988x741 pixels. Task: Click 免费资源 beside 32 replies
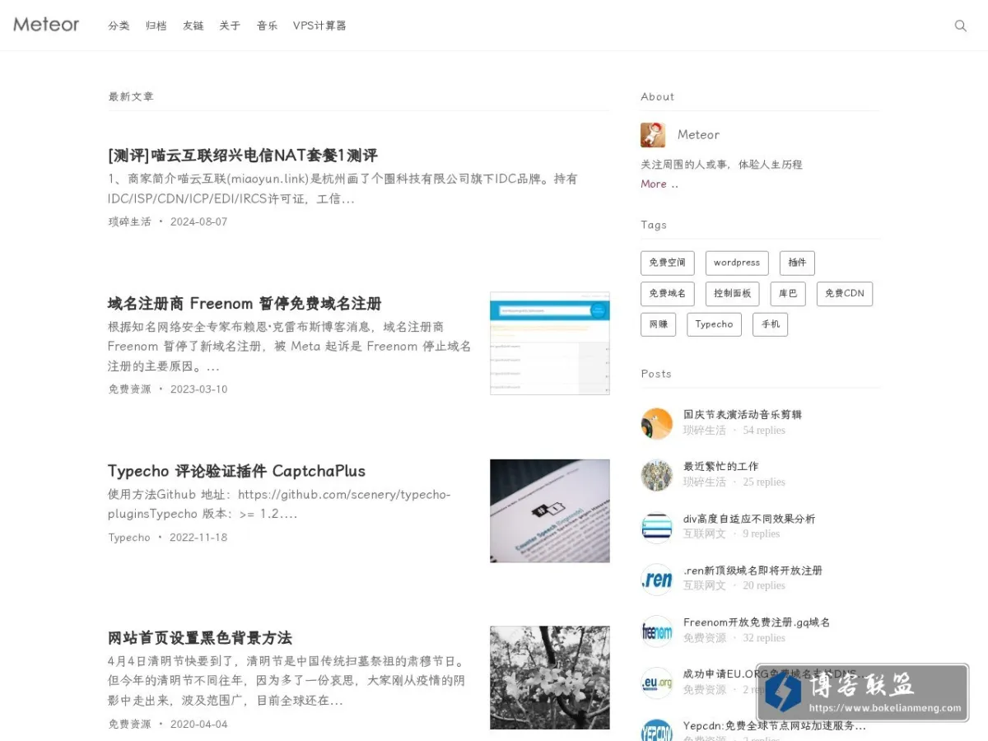coord(705,637)
